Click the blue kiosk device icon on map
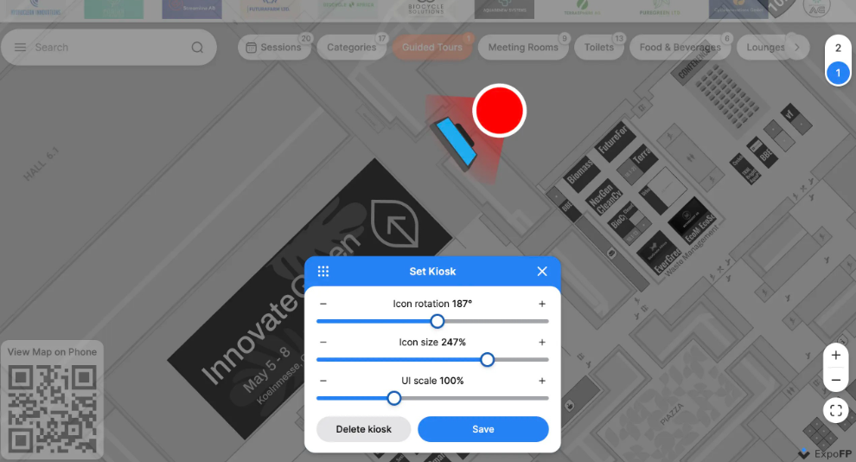The width and height of the screenshot is (856, 462). pyautogui.click(x=456, y=142)
